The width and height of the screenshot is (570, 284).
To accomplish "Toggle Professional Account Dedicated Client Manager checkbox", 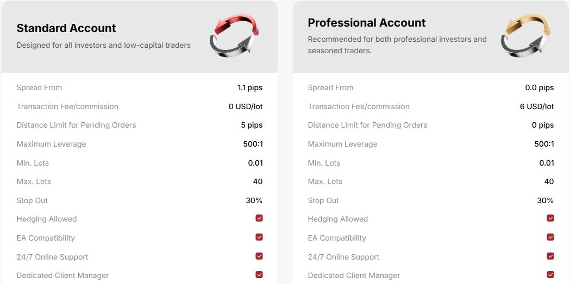I will [550, 275].
